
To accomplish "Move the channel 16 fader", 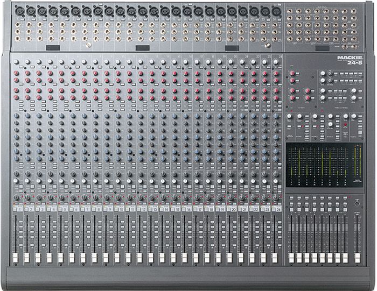I will tap(184, 258).
